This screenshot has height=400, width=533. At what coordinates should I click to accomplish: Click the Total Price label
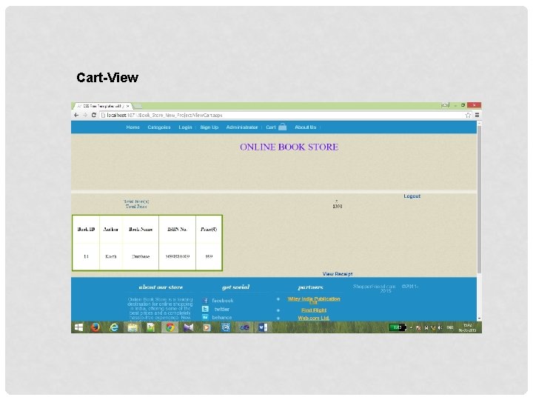pyautogui.click(x=136, y=207)
